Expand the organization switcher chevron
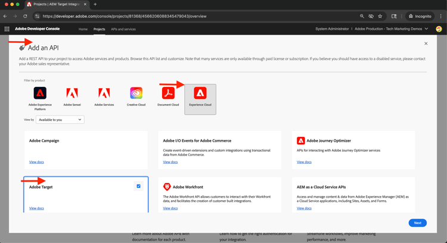The width and height of the screenshot is (447, 243). [x=427, y=29]
